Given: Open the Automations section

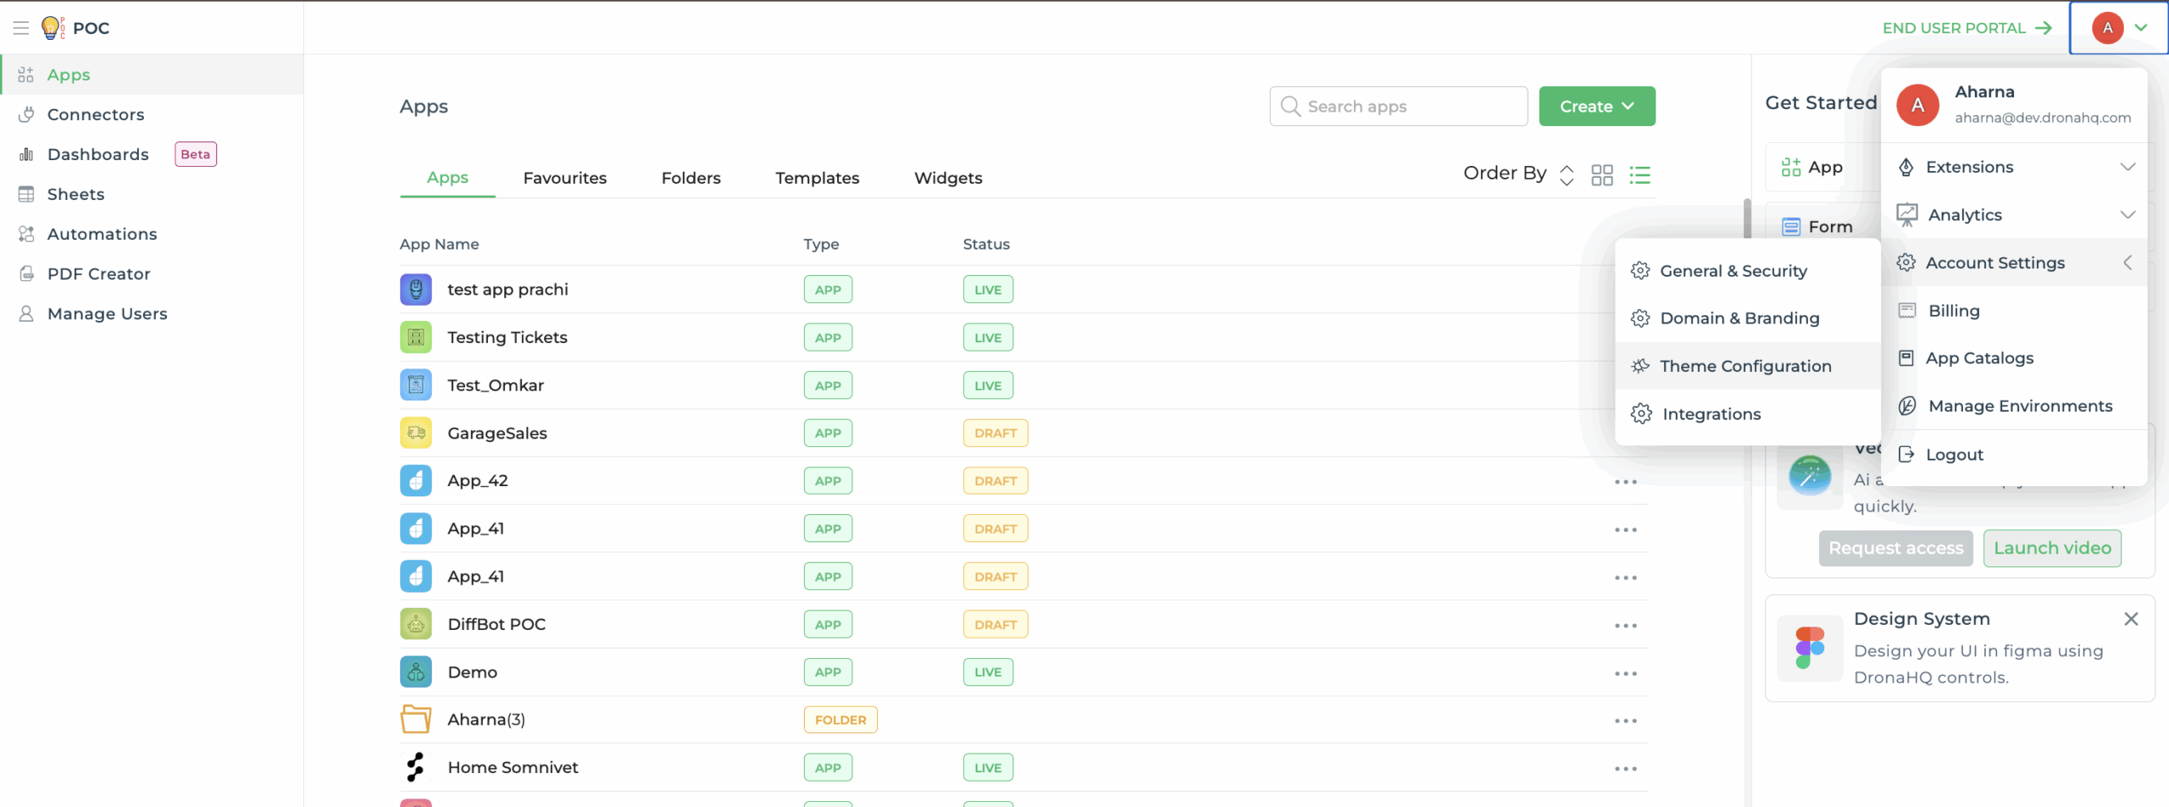Looking at the screenshot, I should point(102,234).
